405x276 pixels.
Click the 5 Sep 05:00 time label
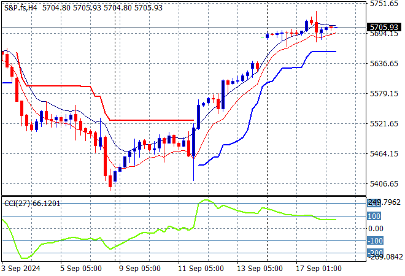pyautogui.click(x=81, y=269)
